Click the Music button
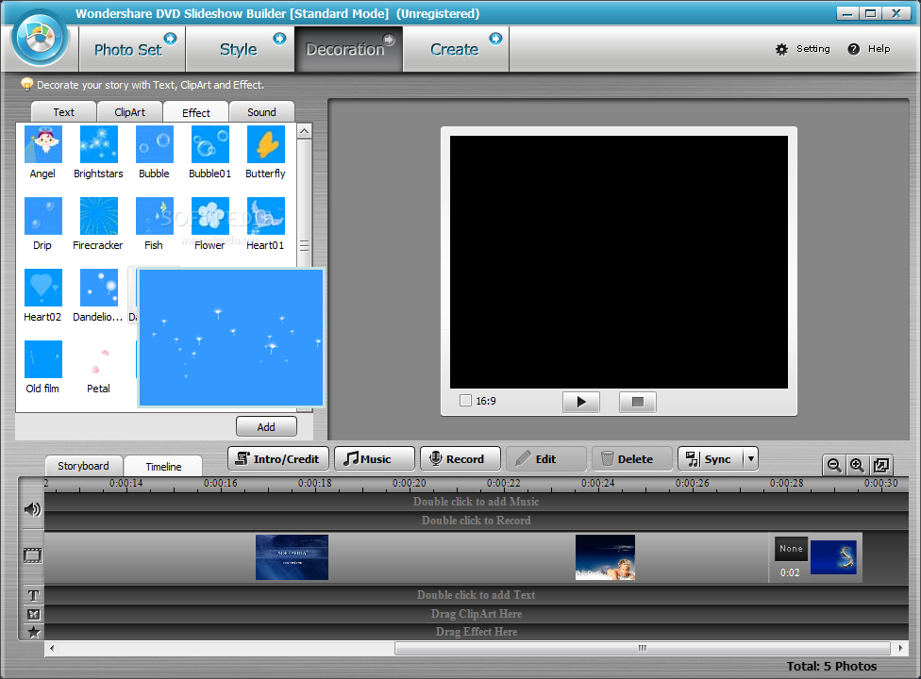Viewport: 921px width, 679px height. (374, 459)
